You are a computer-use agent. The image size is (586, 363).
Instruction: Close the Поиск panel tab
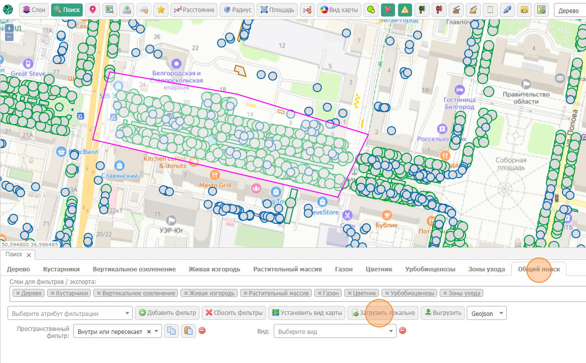pyautogui.click(x=29, y=255)
